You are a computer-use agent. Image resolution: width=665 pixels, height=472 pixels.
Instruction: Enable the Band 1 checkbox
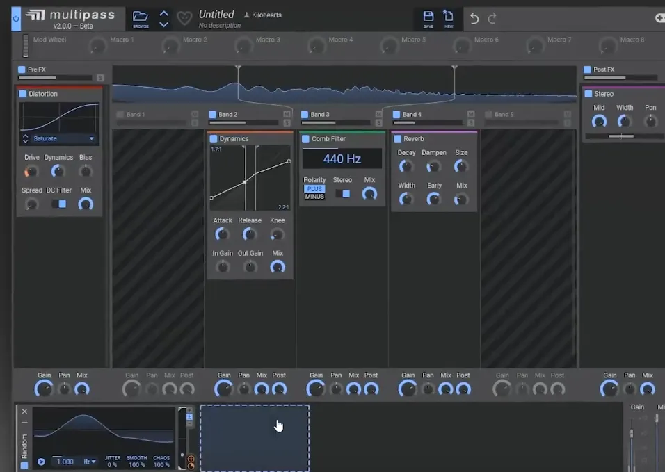click(120, 115)
